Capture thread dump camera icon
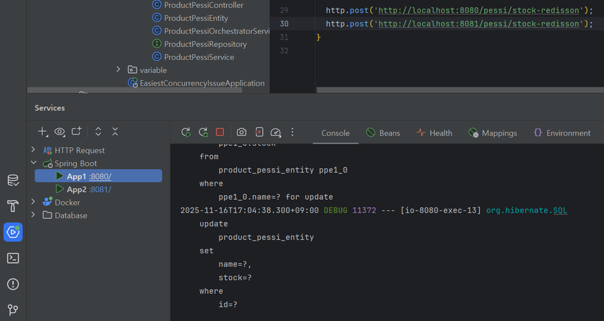The image size is (604, 321). point(242,133)
